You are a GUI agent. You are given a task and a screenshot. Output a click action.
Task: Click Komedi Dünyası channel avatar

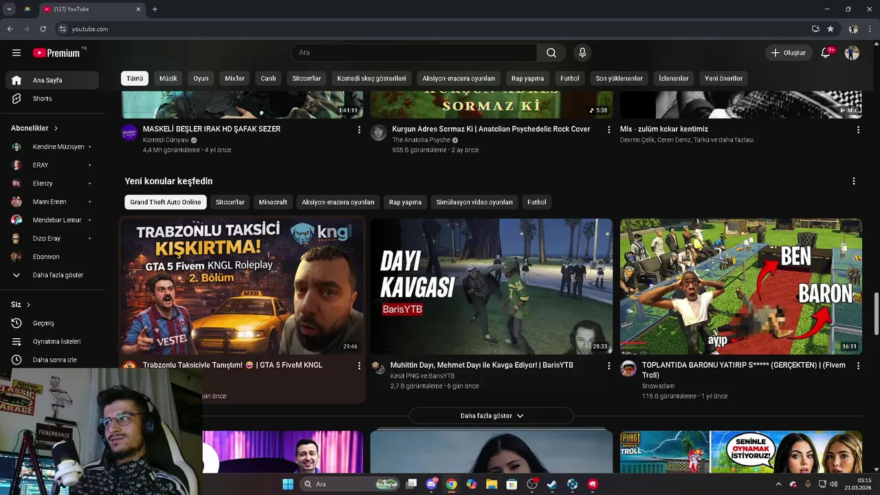click(x=129, y=133)
